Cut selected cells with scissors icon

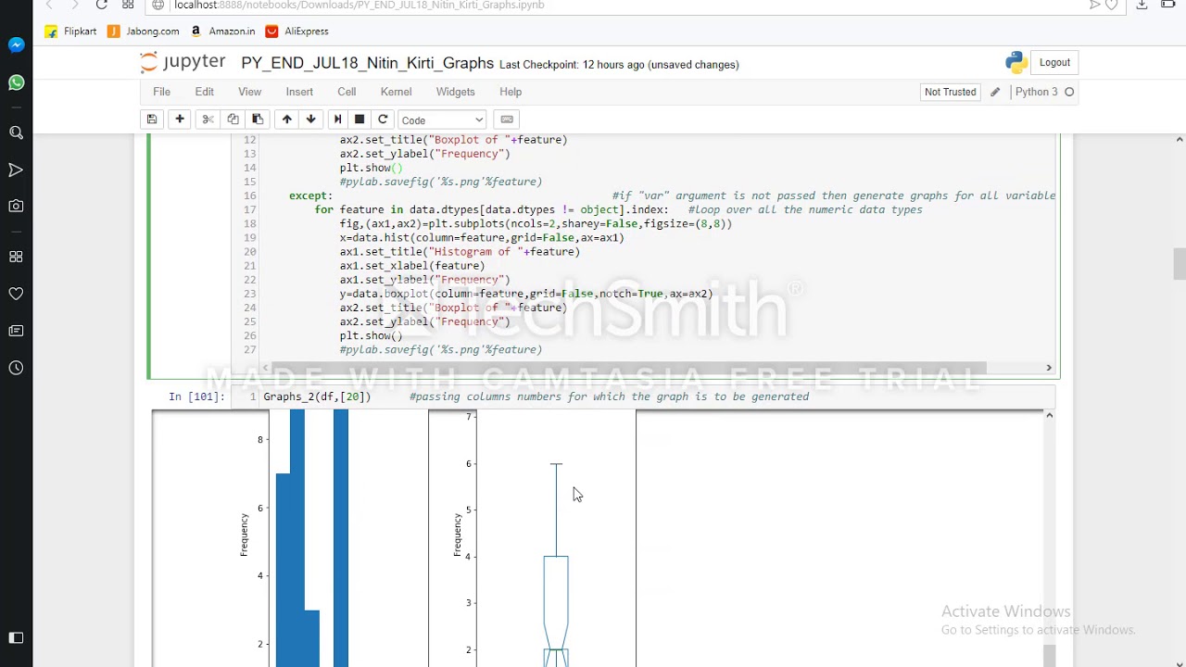[x=208, y=120]
